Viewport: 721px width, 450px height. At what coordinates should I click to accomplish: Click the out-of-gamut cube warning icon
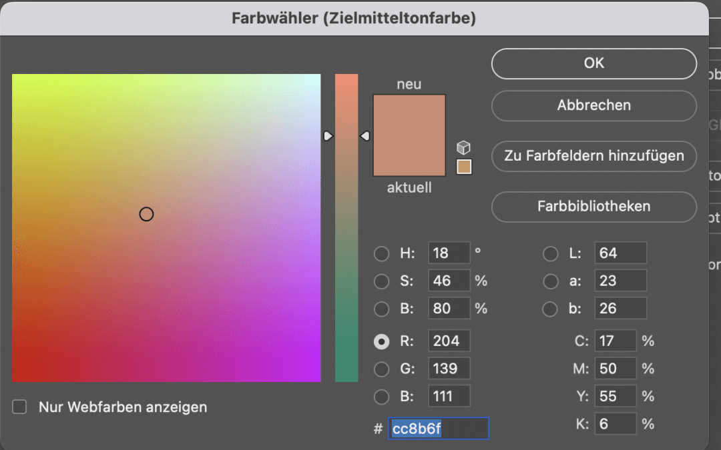coord(464,147)
